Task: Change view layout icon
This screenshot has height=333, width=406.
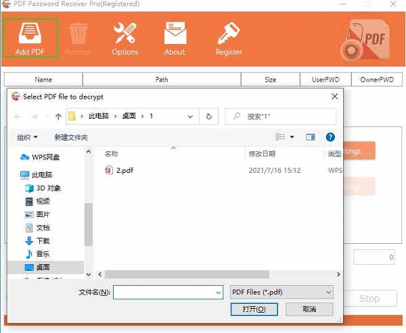Action: (280, 136)
